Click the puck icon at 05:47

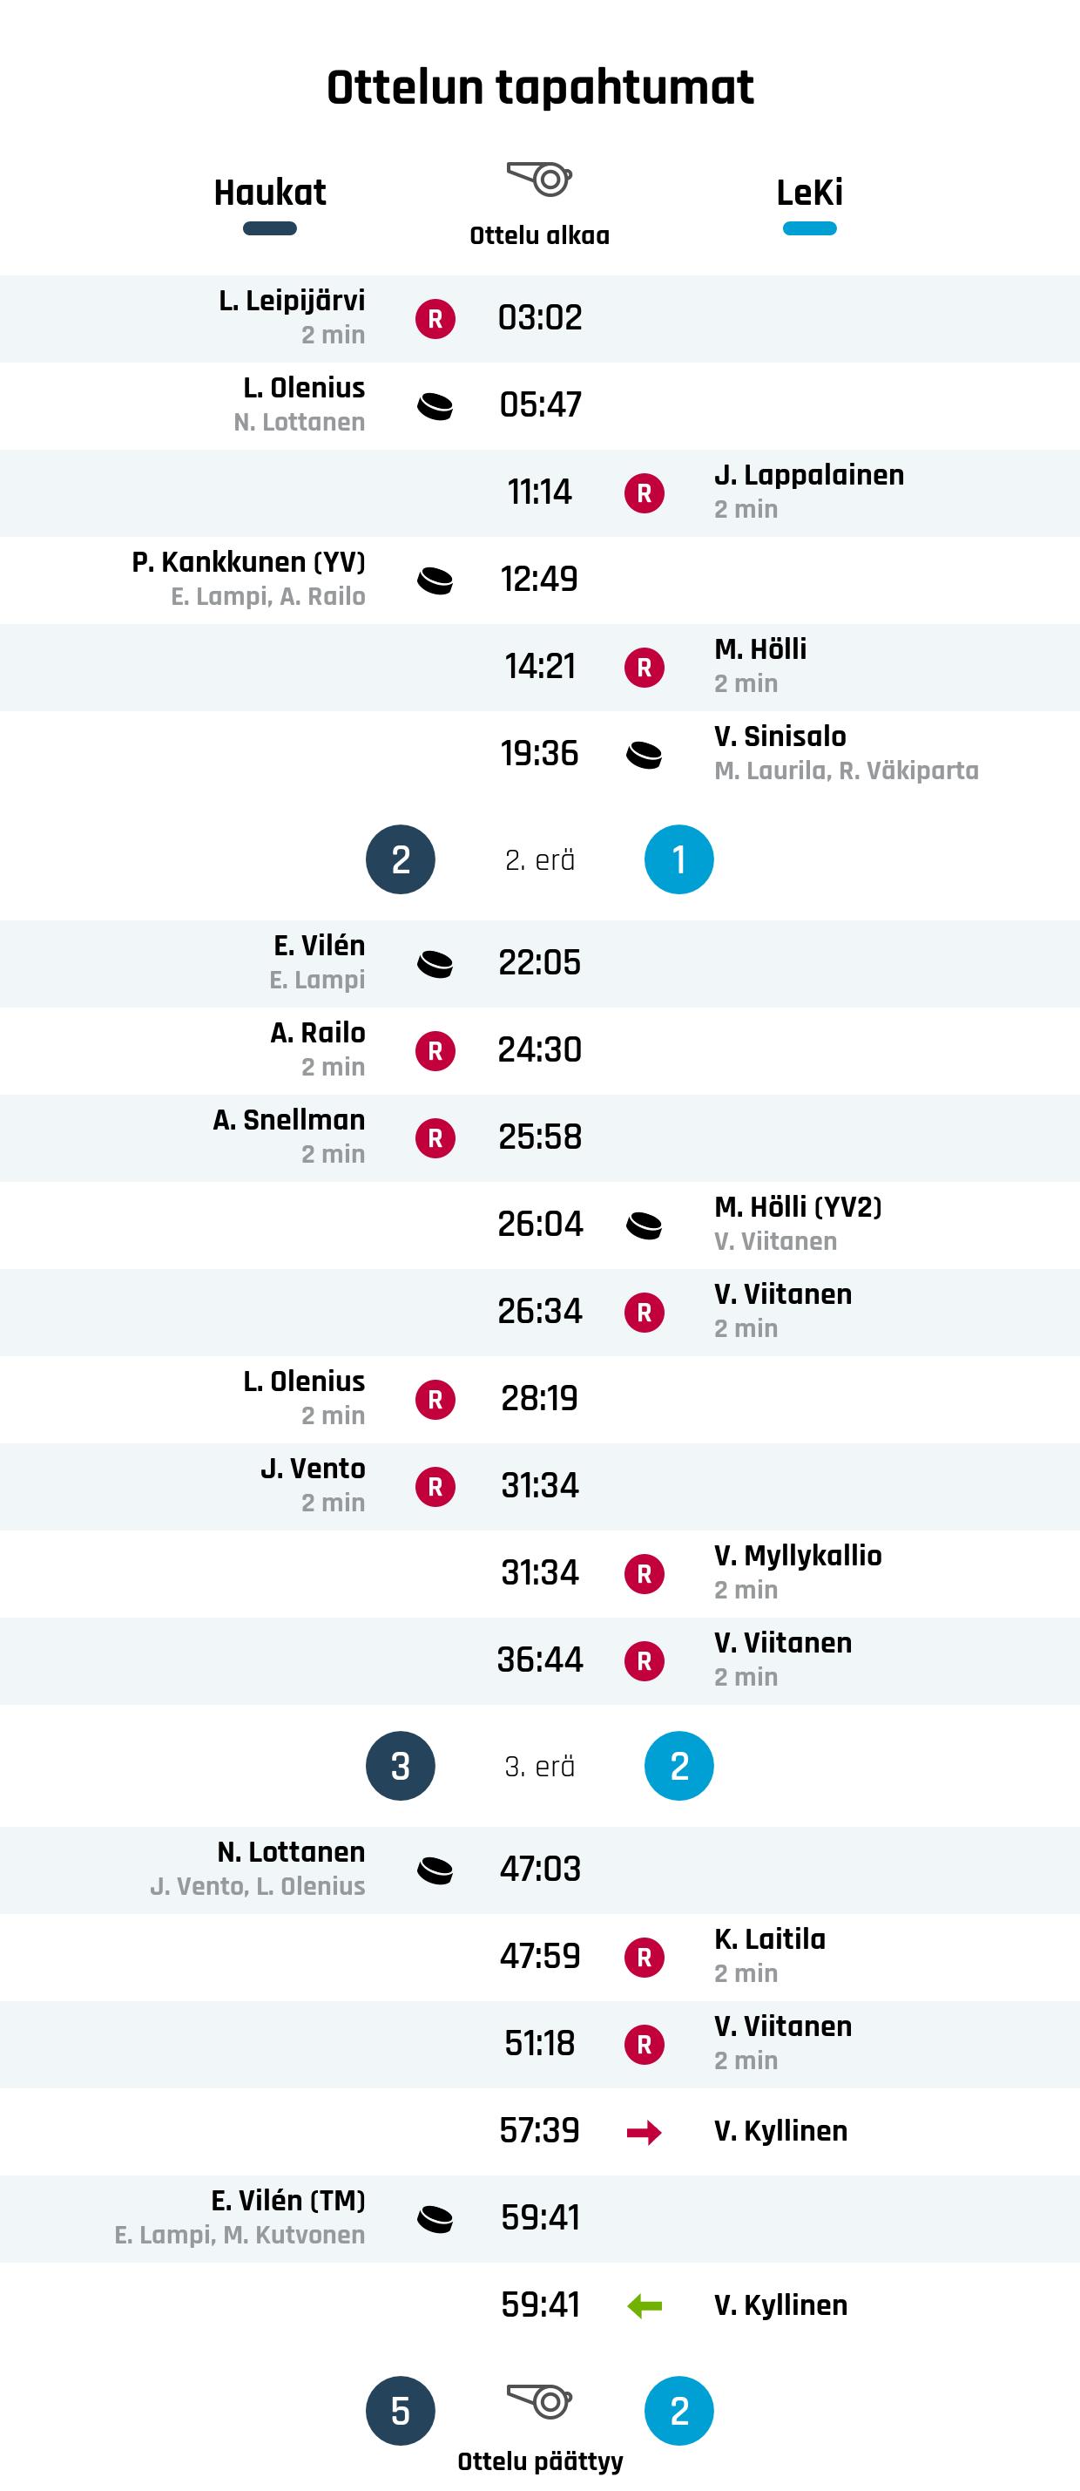(435, 406)
